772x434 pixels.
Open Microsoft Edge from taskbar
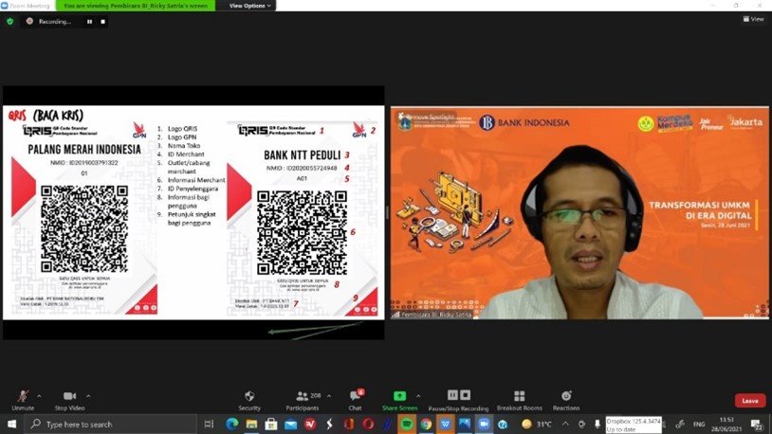pyautogui.click(x=232, y=424)
